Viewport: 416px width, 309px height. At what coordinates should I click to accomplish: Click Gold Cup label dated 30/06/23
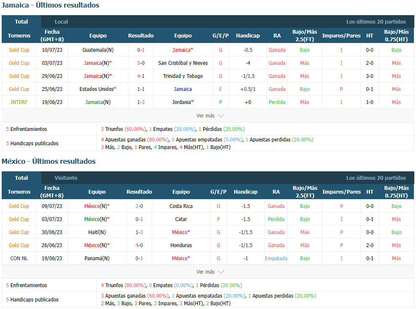pyautogui.click(x=19, y=232)
